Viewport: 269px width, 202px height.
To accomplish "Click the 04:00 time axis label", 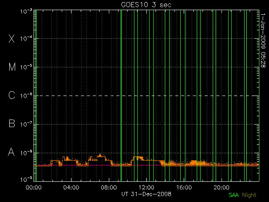I will tap(71, 187).
